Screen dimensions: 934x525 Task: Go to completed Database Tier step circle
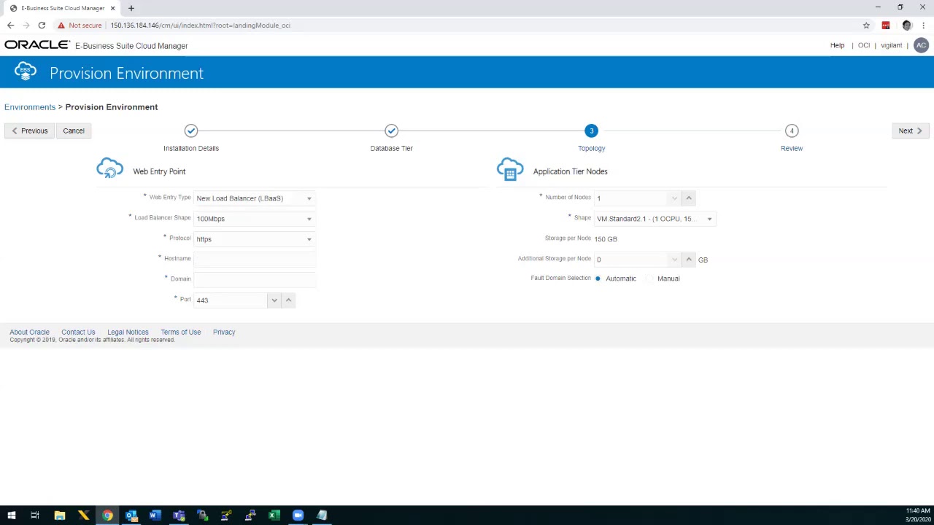click(391, 131)
